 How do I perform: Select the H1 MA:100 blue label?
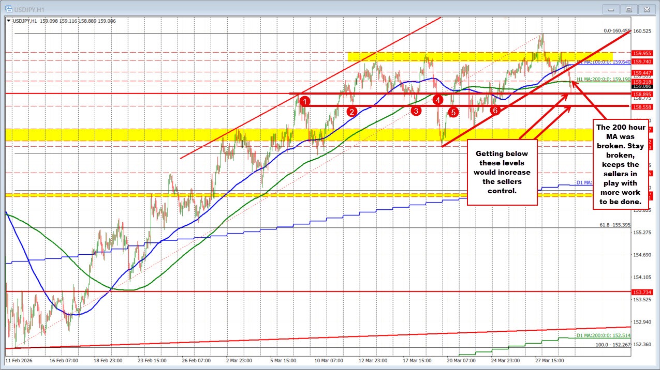(604, 61)
